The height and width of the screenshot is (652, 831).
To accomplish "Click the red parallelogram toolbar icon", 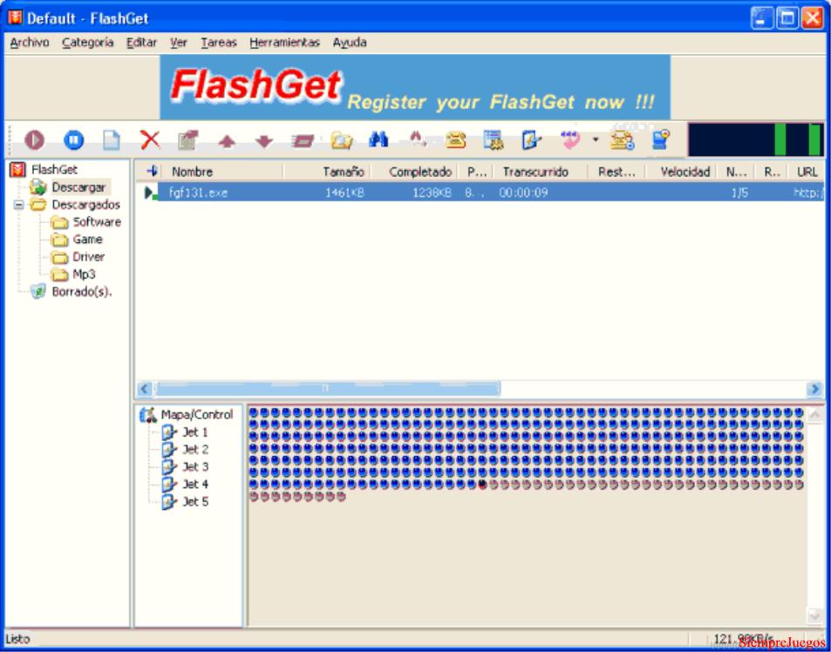I will 302,141.
